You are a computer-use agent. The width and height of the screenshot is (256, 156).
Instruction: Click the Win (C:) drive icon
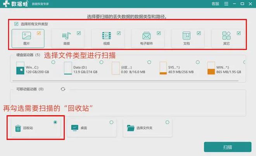[20, 68]
